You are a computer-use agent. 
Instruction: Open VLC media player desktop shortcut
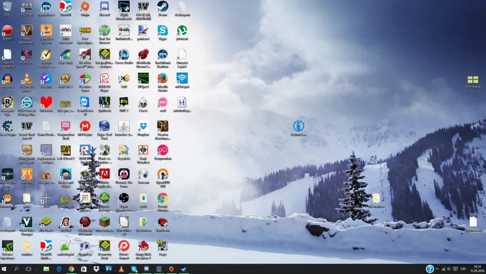27,83
